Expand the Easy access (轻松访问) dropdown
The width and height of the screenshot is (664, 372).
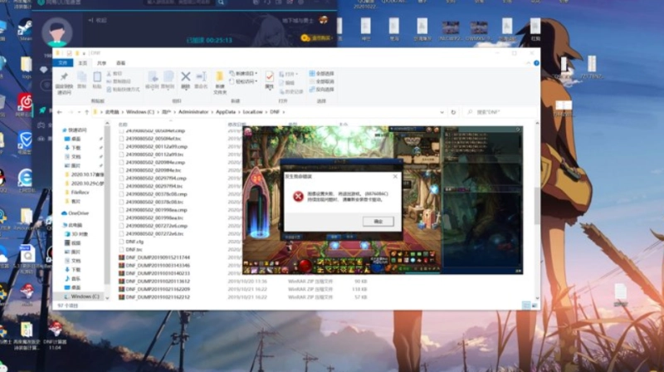pyautogui.click(x=243, y=81)
